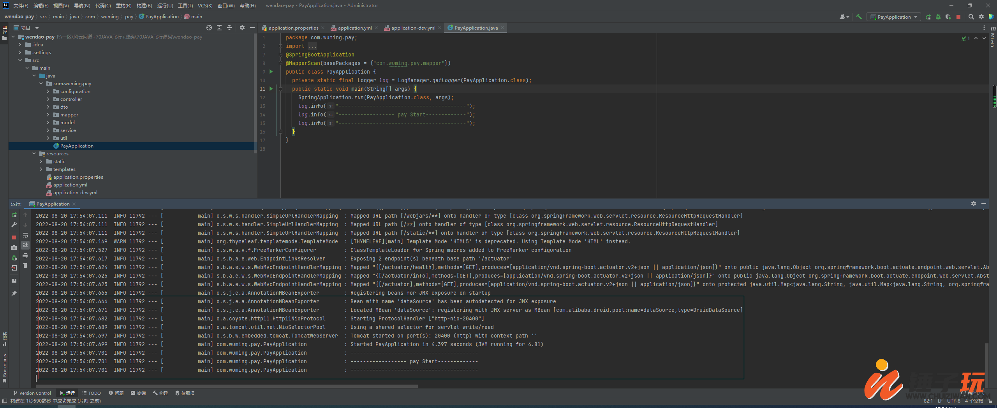Toggle scroll to end of console
This screenshot has height=408, width=997.
[x=25, y=245]
